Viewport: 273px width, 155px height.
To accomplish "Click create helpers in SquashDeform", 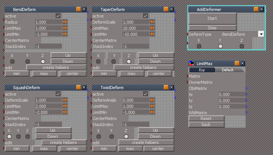I will pos(64,142).
